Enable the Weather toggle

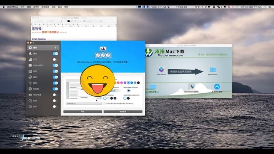(55, 59)
